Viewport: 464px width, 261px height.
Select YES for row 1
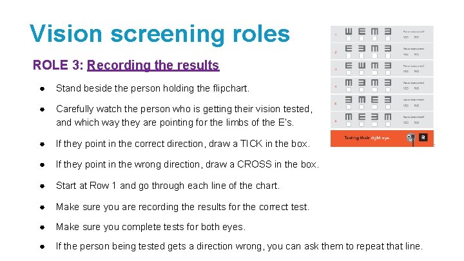406,37
